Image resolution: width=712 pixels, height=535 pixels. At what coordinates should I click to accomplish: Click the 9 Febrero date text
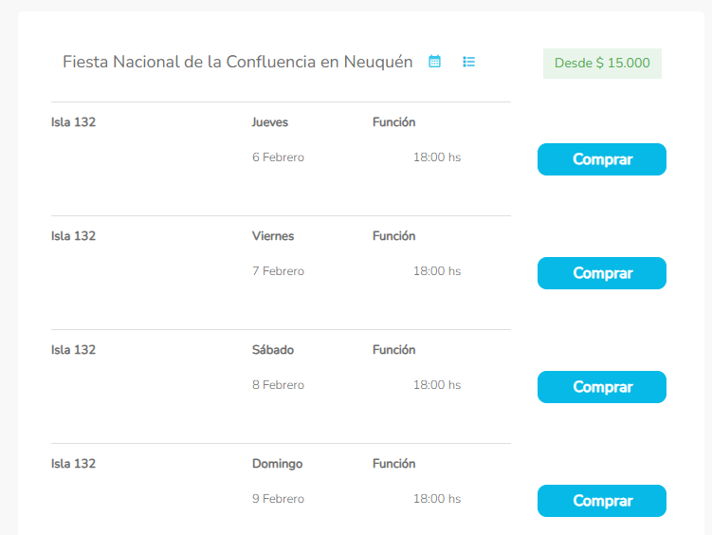278,499
